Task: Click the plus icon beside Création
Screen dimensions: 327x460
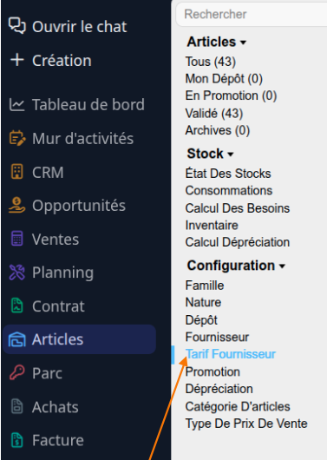Action: [x=17, y=60]
